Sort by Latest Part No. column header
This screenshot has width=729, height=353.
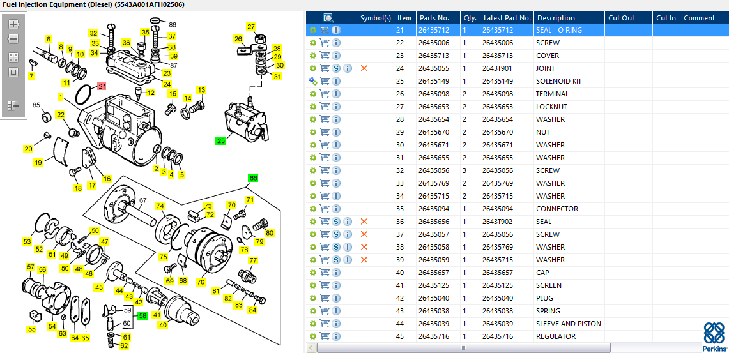[x=507, y=18]
